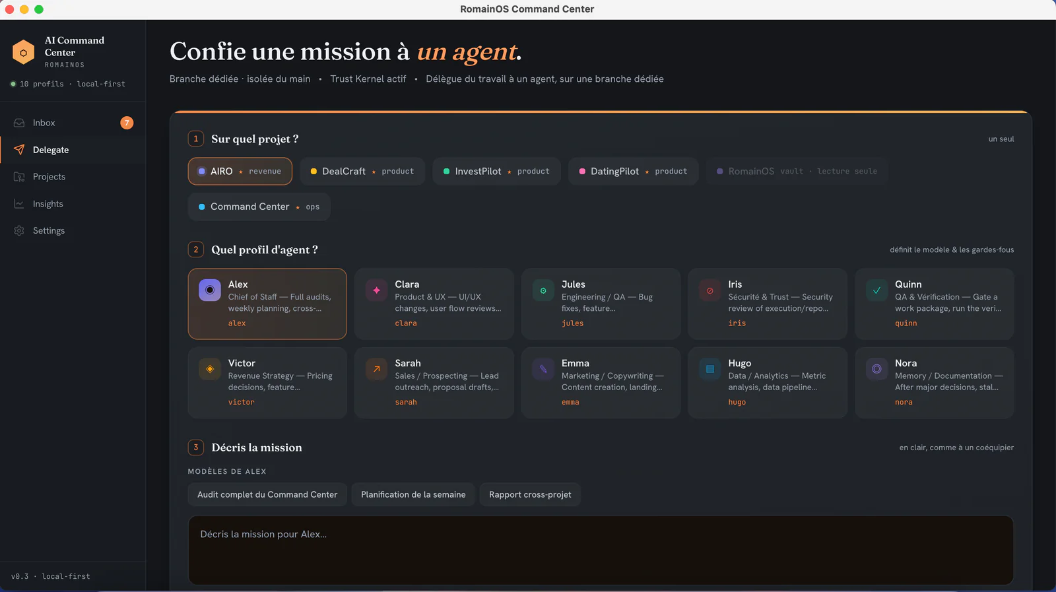The image size is (1056, 592).
Task: Click the DealCraft yellow color dot
Action: 313,171
